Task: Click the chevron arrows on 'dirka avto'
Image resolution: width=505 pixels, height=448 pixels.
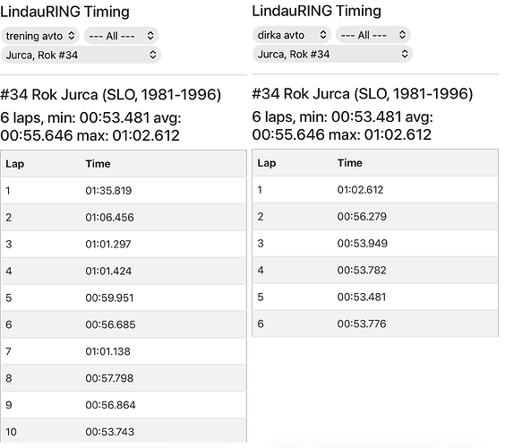Action: [x=323, y=35]
